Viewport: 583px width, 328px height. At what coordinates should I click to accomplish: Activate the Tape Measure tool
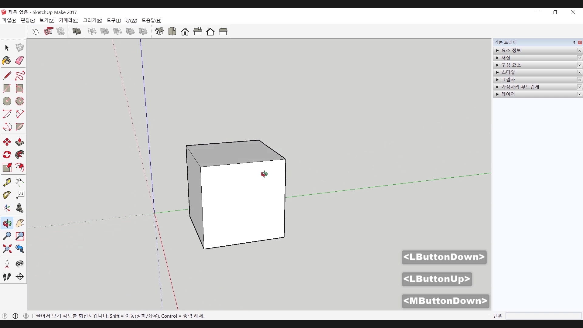pos(7,182)
